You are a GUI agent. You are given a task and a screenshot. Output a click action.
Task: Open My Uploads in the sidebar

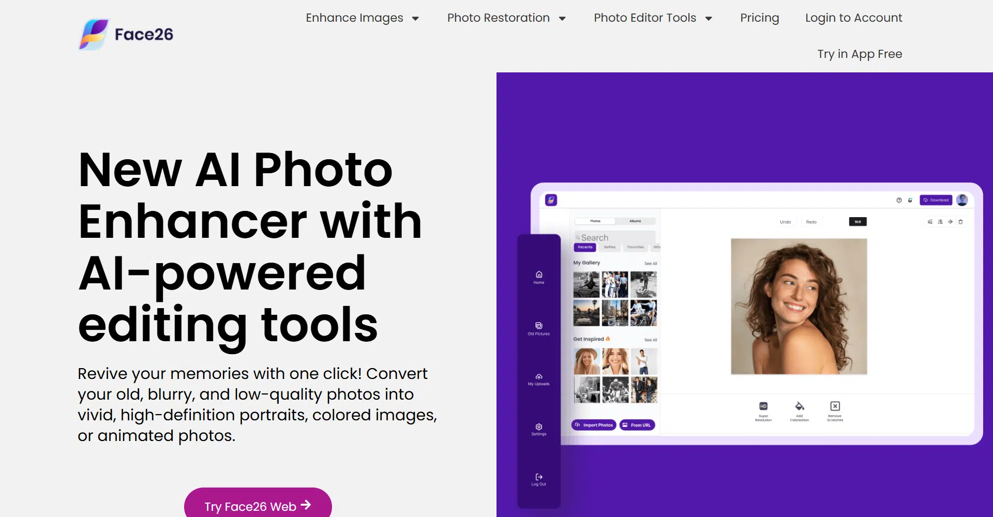tap(539, 379)
